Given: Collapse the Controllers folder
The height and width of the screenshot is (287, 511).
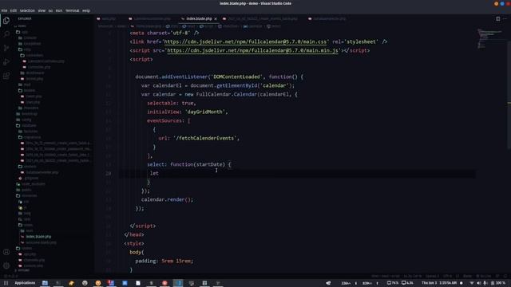Looking at the screenshot, I should pyautogui.click(x=32, y=55).
